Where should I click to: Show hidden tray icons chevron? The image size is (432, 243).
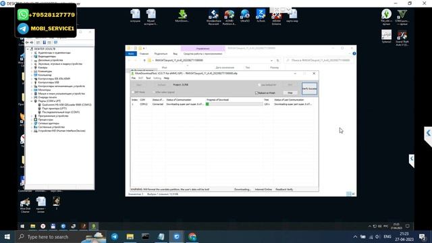pyautogui.click(x=355, y=237)
